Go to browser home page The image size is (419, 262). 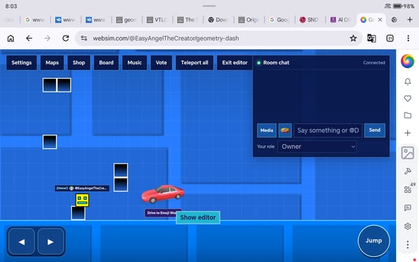tap(10, 38)
